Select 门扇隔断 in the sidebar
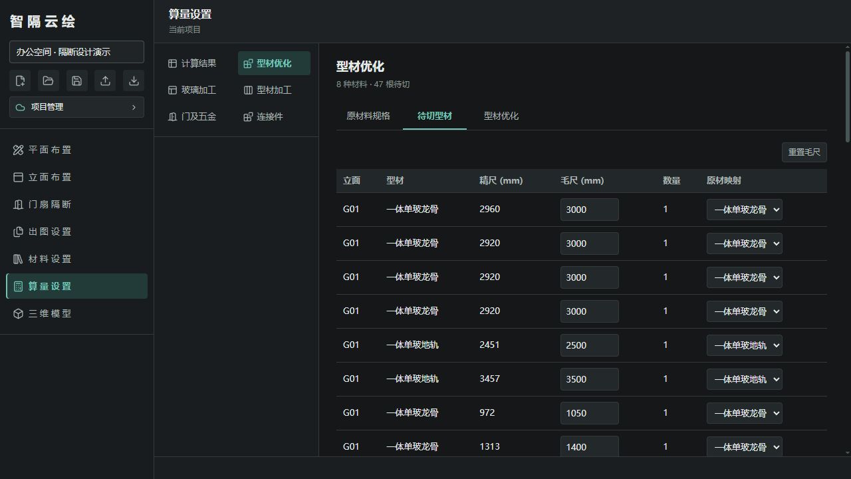The height and width of the screenshot is (479, 851). point(76,205)
